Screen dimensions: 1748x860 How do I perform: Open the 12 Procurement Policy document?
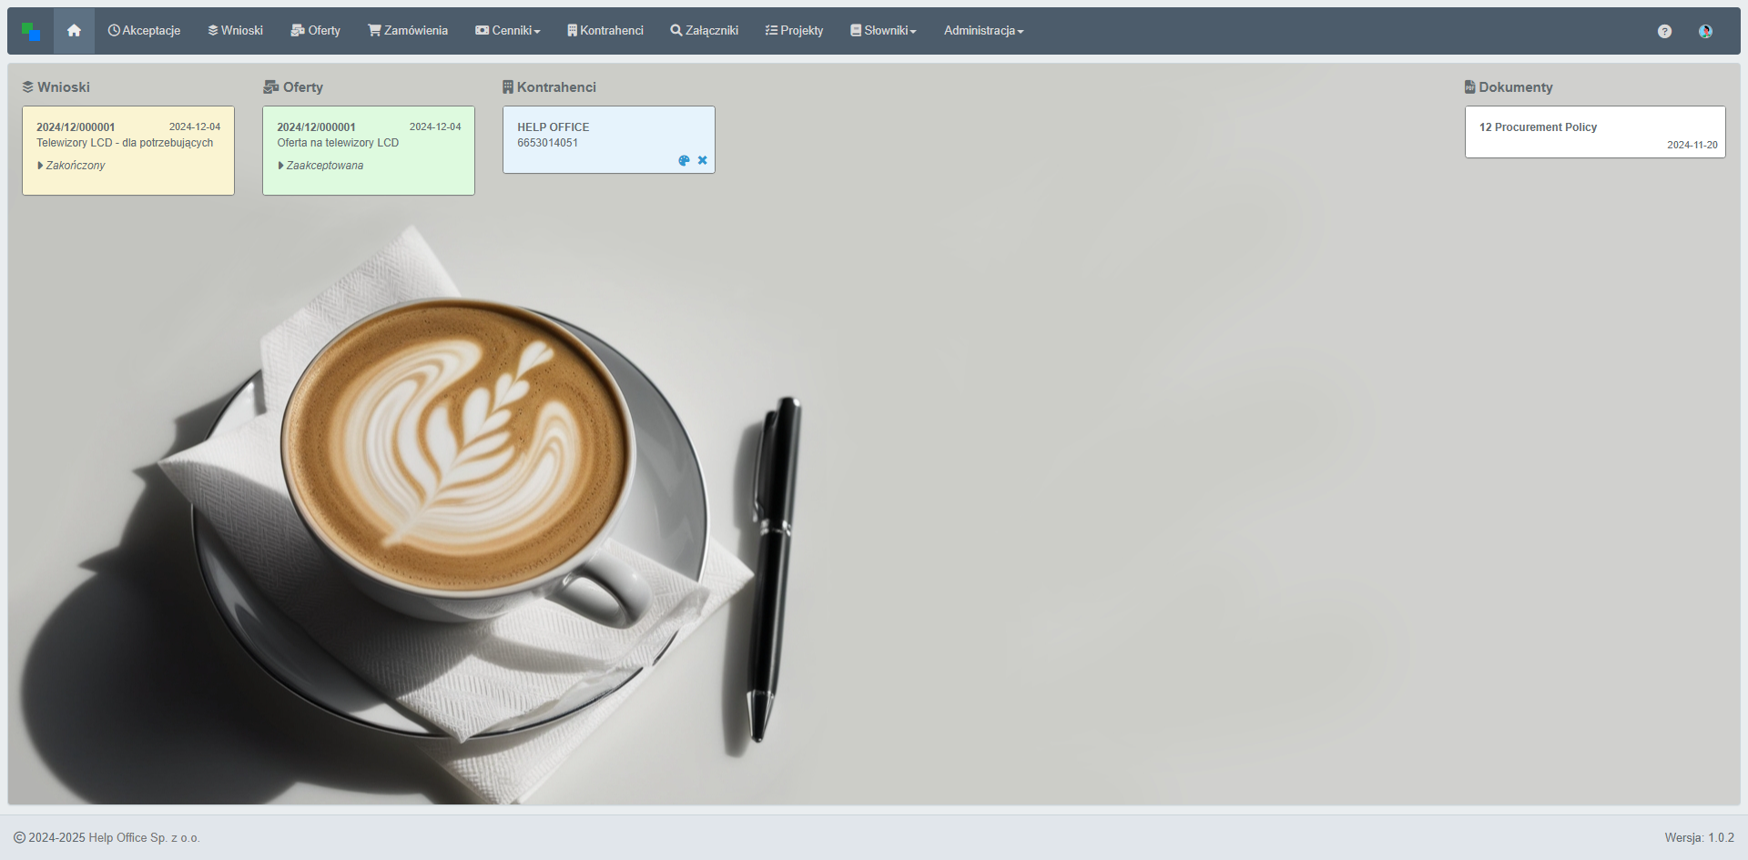(1594, 132)
